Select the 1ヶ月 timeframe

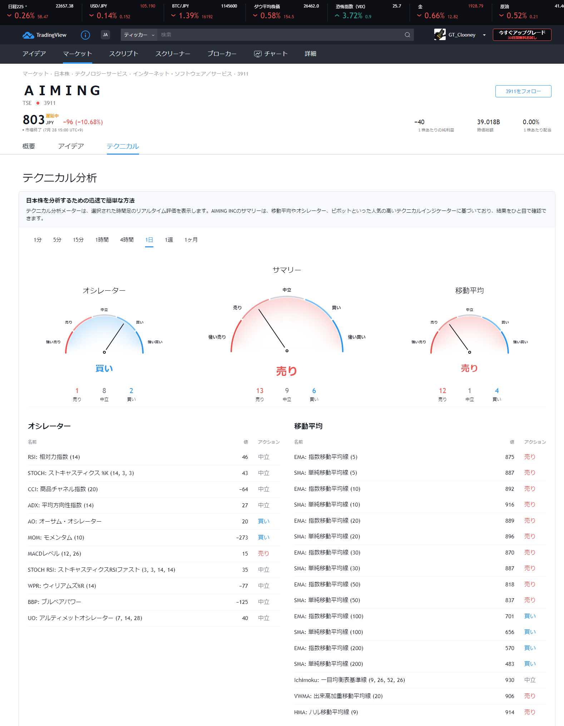click(191, 240)
